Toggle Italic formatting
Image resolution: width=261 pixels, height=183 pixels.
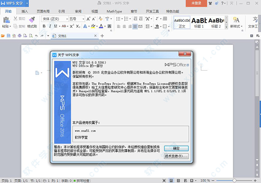pos(50,26)
